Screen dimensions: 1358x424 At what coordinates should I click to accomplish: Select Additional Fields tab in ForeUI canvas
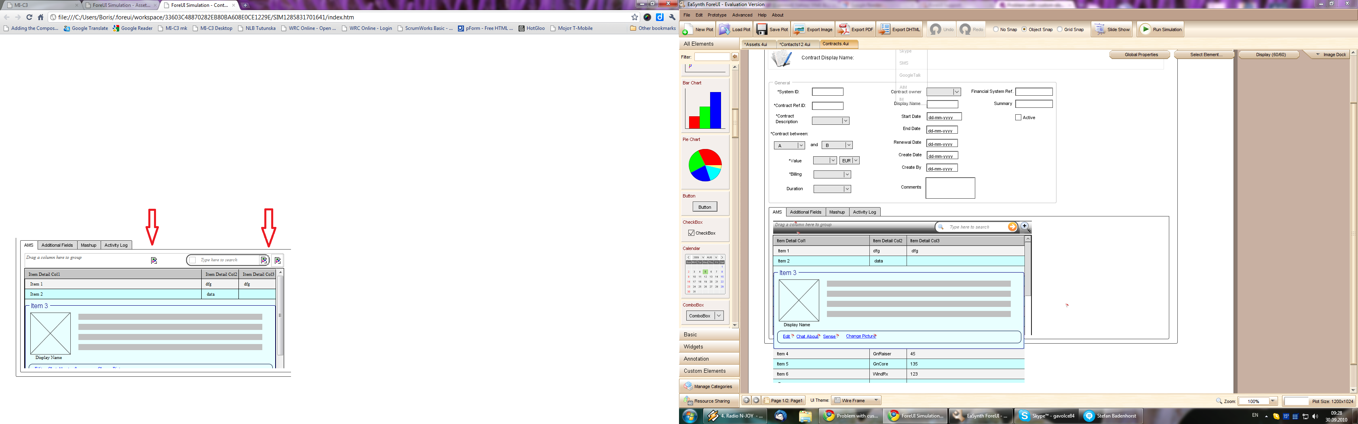(x=806, y=212)
